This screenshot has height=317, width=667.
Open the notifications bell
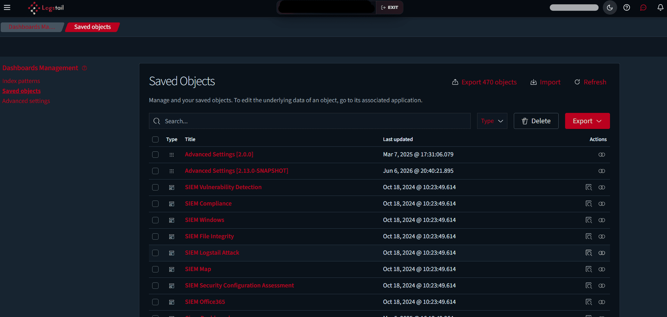click(x=660, y=7)
